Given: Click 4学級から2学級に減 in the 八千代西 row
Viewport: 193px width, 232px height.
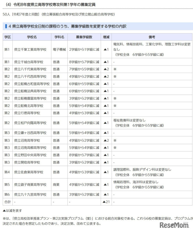Looking at the screenshot, I should click(x=84, y=77).
